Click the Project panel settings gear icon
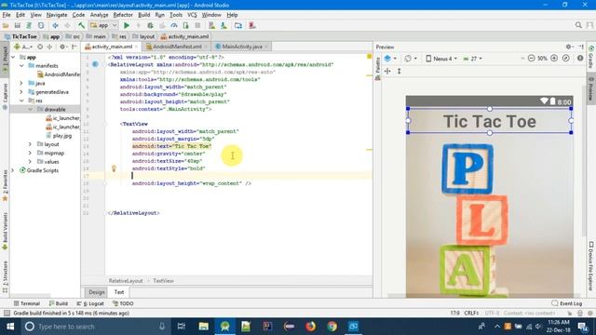 pos(62,47)
